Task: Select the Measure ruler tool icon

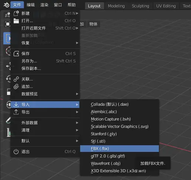Action: (8, 132)
